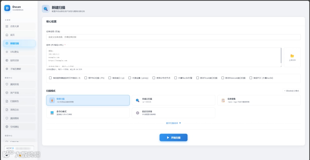Image resolution: width=310 pixels, height=160 pixels.
Task: Click the '-p 1-65535' description text
Action: point(146,102)
